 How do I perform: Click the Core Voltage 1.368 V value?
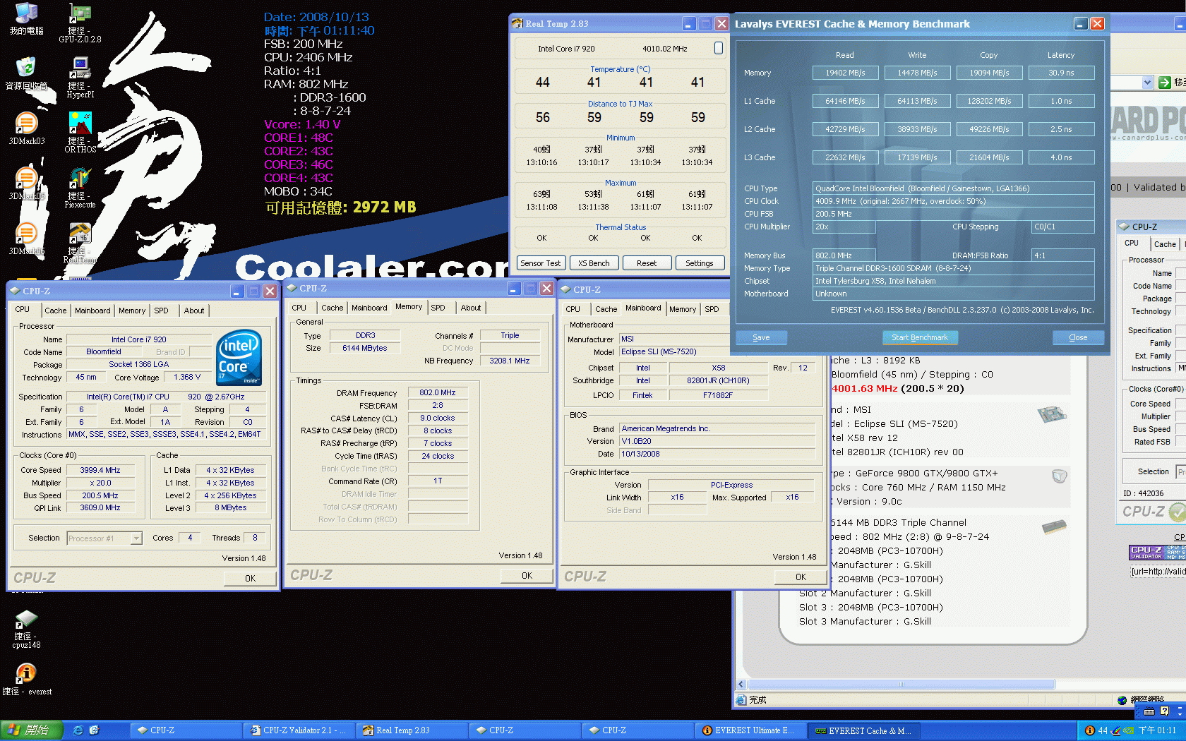pyautogui.click(x=187, y=378)
